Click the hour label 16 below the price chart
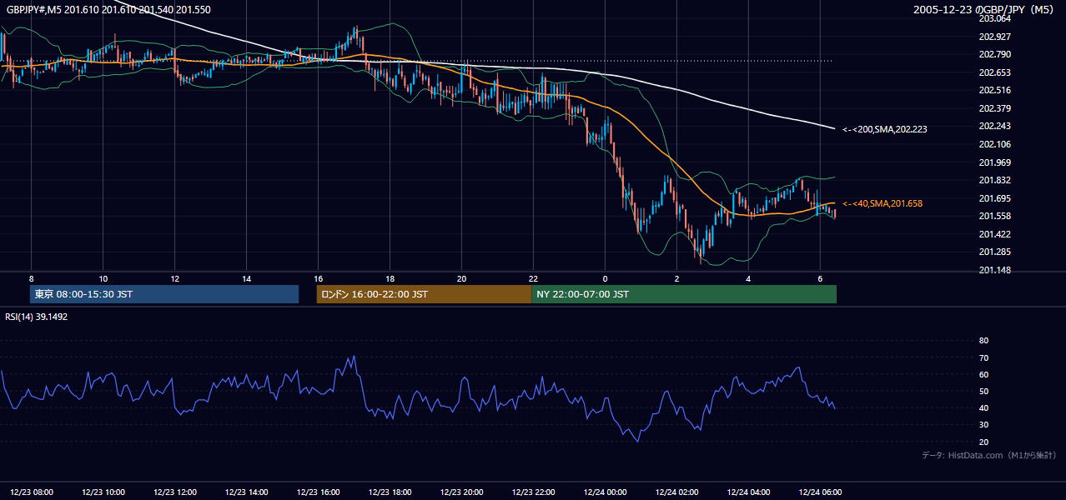The width and height of the screenshot is (1066, 500). (318, 278)
